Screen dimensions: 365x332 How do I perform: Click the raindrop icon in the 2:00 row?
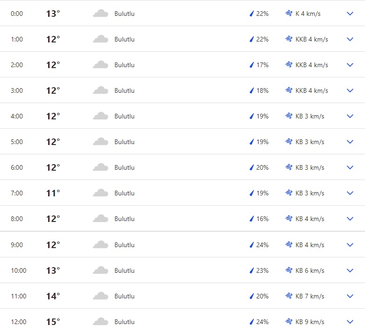[252, 65]
